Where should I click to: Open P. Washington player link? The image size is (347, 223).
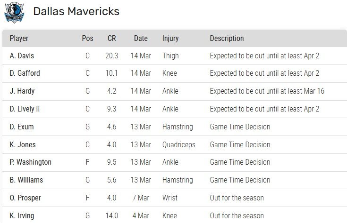(30, 162)
